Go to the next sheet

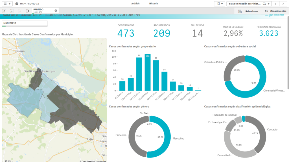pyautogui.click(x=283, y=4)
